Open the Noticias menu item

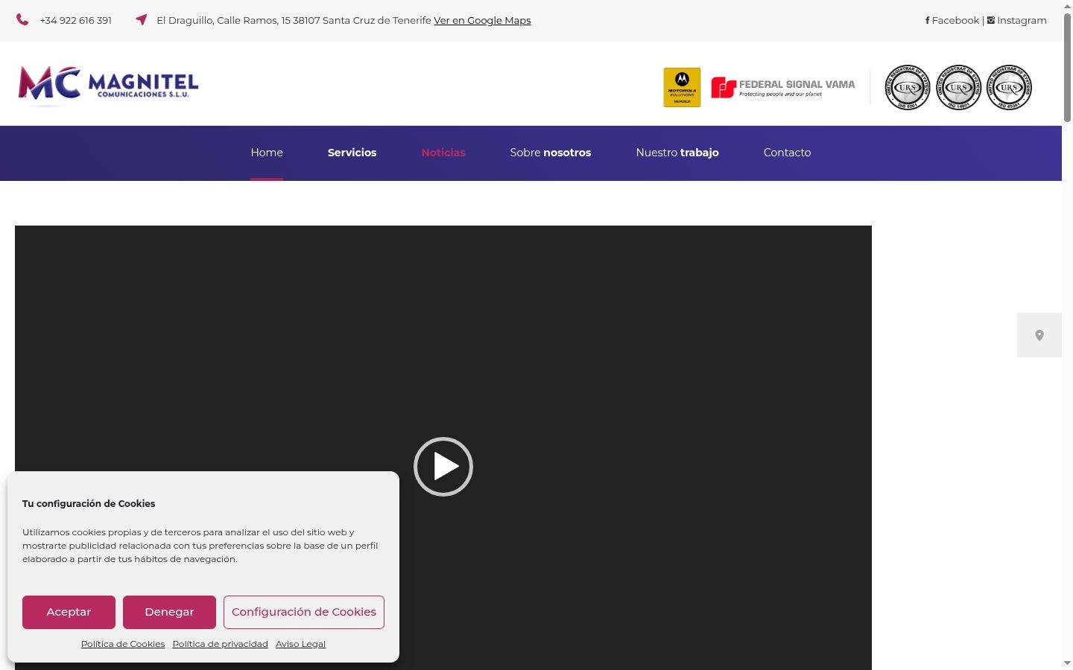pos(443,153)
